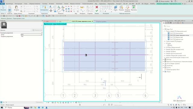Select the Offset tool
This screenshot has height=109, width=193.
coord(55,7)
